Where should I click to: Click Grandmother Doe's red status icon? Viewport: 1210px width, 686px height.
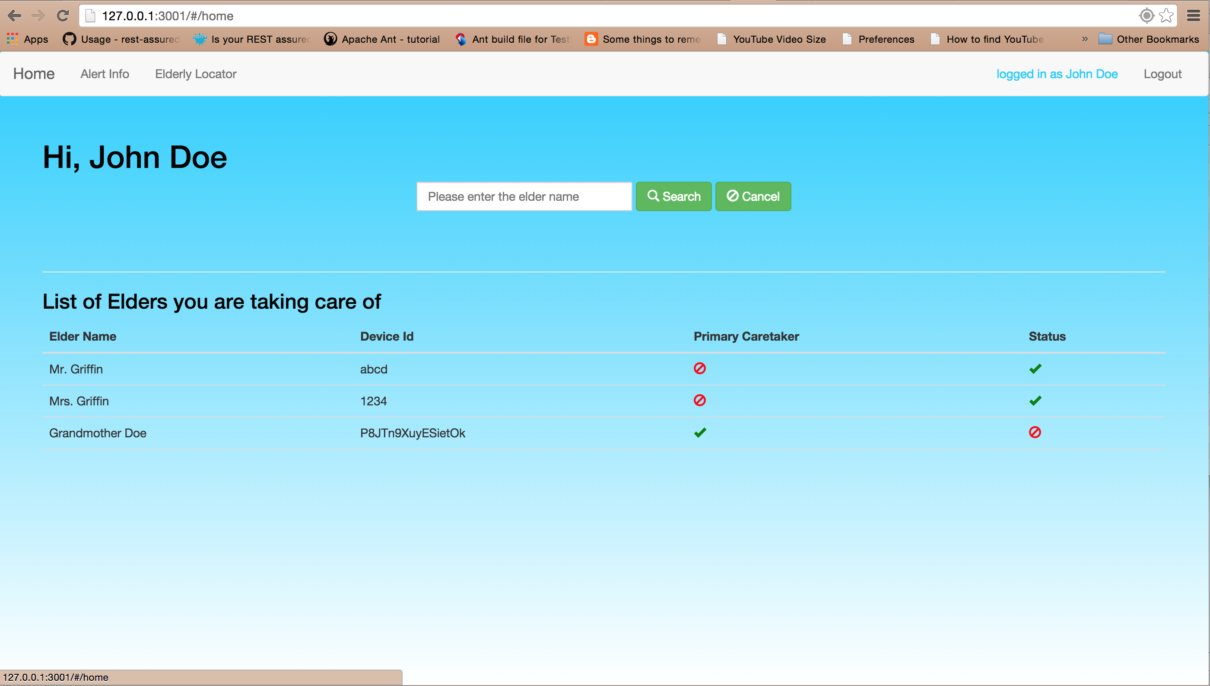point(1035,432)
